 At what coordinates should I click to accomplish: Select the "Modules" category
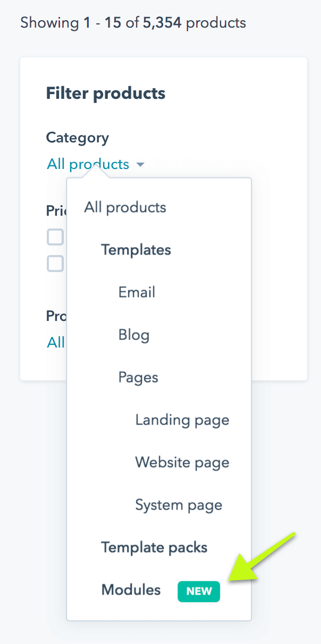point(130,590)
